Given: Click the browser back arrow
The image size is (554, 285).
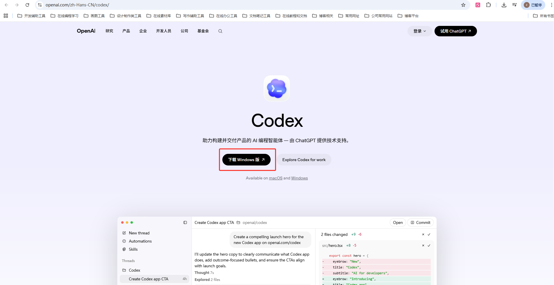Looking at the screenshot, I should coord(6,5).
